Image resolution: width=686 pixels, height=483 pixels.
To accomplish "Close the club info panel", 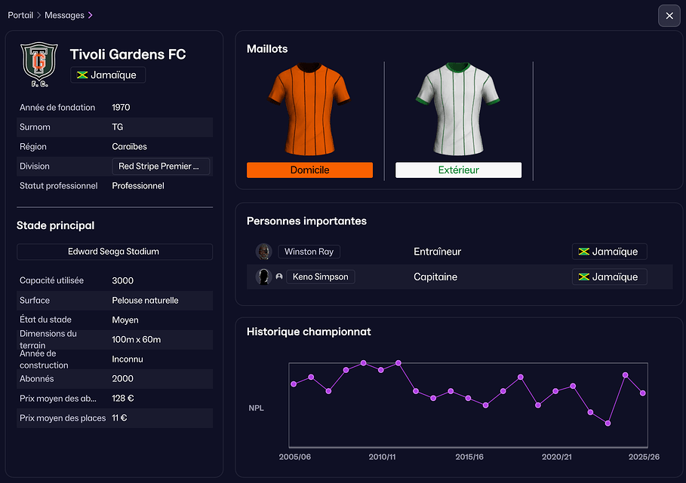I will [x=669, y=16].
